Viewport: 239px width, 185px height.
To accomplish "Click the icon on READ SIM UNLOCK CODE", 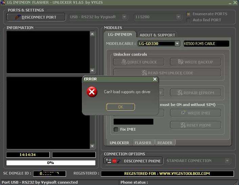I will 144,73.
